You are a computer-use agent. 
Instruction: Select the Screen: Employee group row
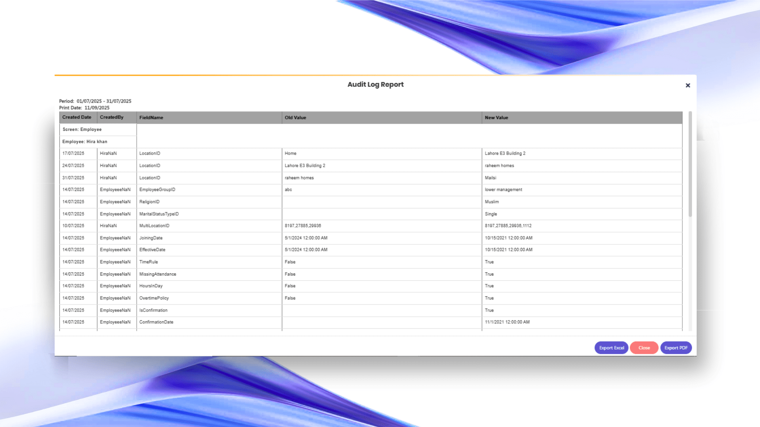(82, 130)
